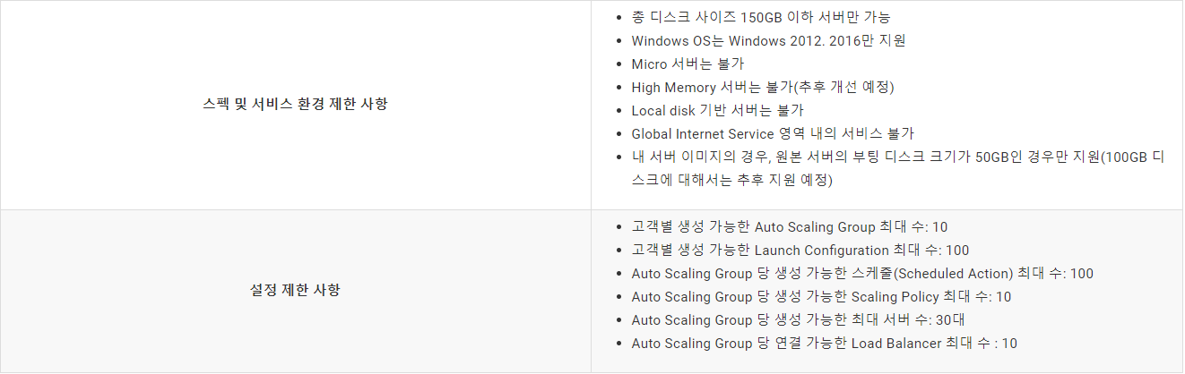Viewport: 1185px width, 374px height.
Task: Click the '스크에 대해서는 추후 지원 예정' continuation line
Action: (732, 180)
